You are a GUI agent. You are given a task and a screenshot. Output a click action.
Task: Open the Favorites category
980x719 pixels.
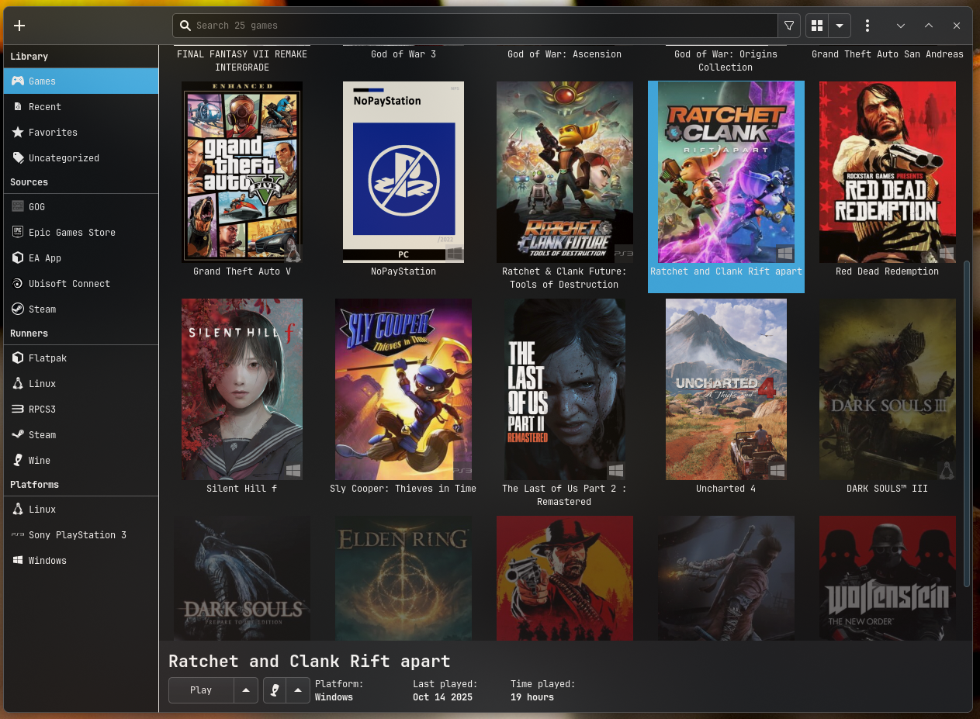pos(81,132)
